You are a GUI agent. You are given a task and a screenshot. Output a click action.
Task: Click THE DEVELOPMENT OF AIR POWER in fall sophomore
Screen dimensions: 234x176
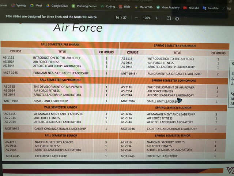point(58,87)
